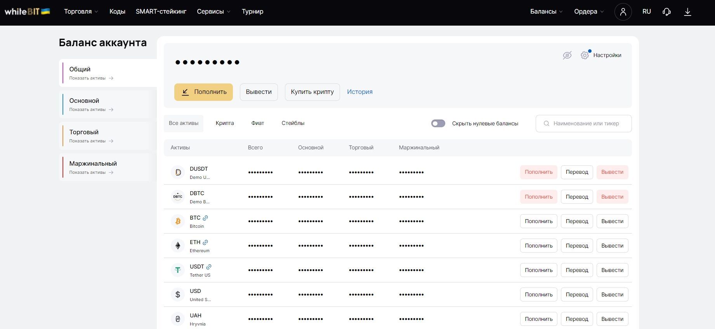Click the yellow Пополнить button
Screen dimensions: 715x329
pos(203,92)
